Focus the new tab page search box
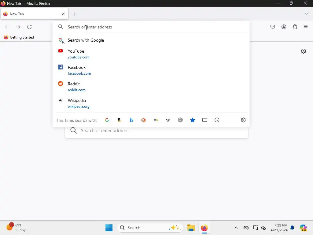Image resolution: width=313 pixels, height=235 pixels. pyautogui.click(x=156, y=131)
